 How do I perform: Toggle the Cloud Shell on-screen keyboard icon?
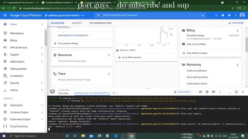pos(200,92)
